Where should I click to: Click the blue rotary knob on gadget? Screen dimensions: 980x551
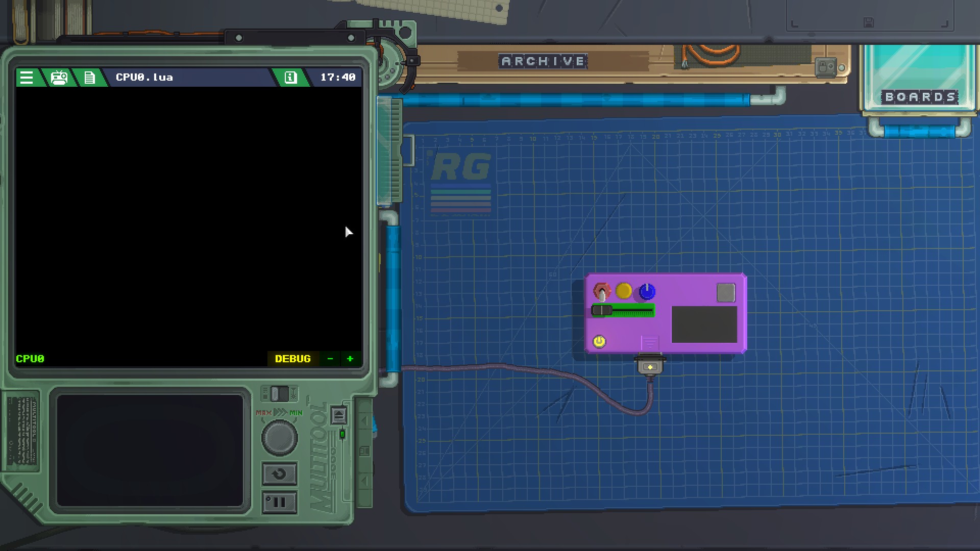(x=647, y=292)
